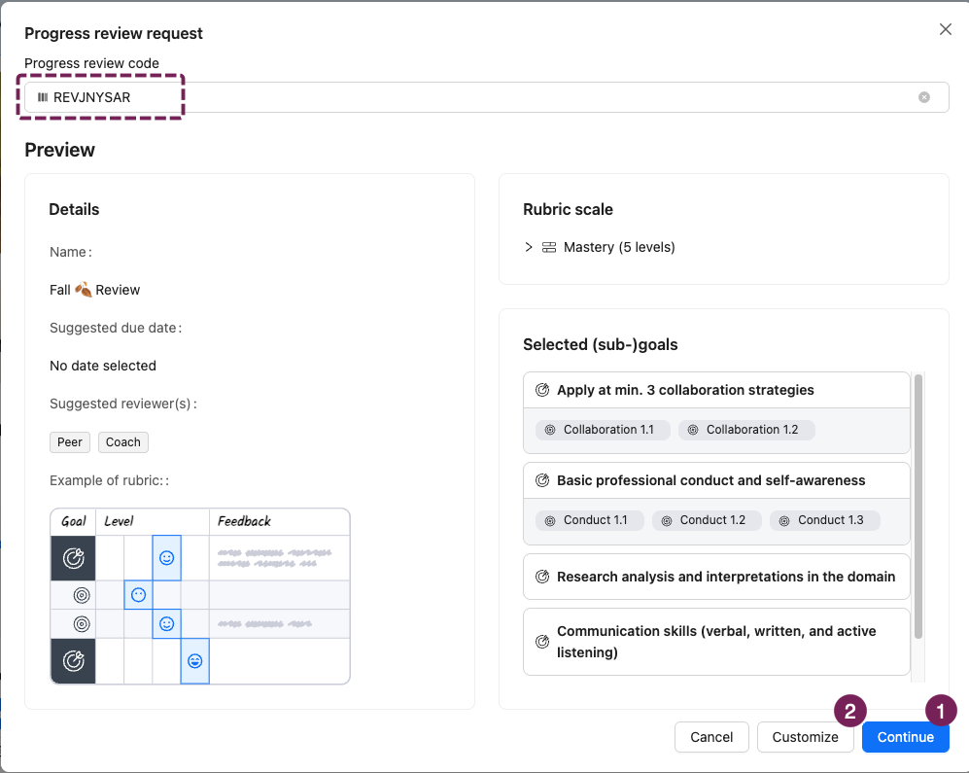
Task: Click goal icon beside Research analysis
Action: pos(542,577)
